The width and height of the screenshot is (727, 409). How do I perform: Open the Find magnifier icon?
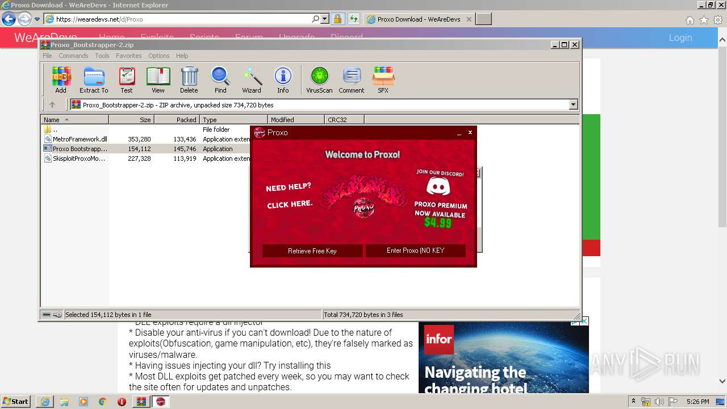coord(220,80)
